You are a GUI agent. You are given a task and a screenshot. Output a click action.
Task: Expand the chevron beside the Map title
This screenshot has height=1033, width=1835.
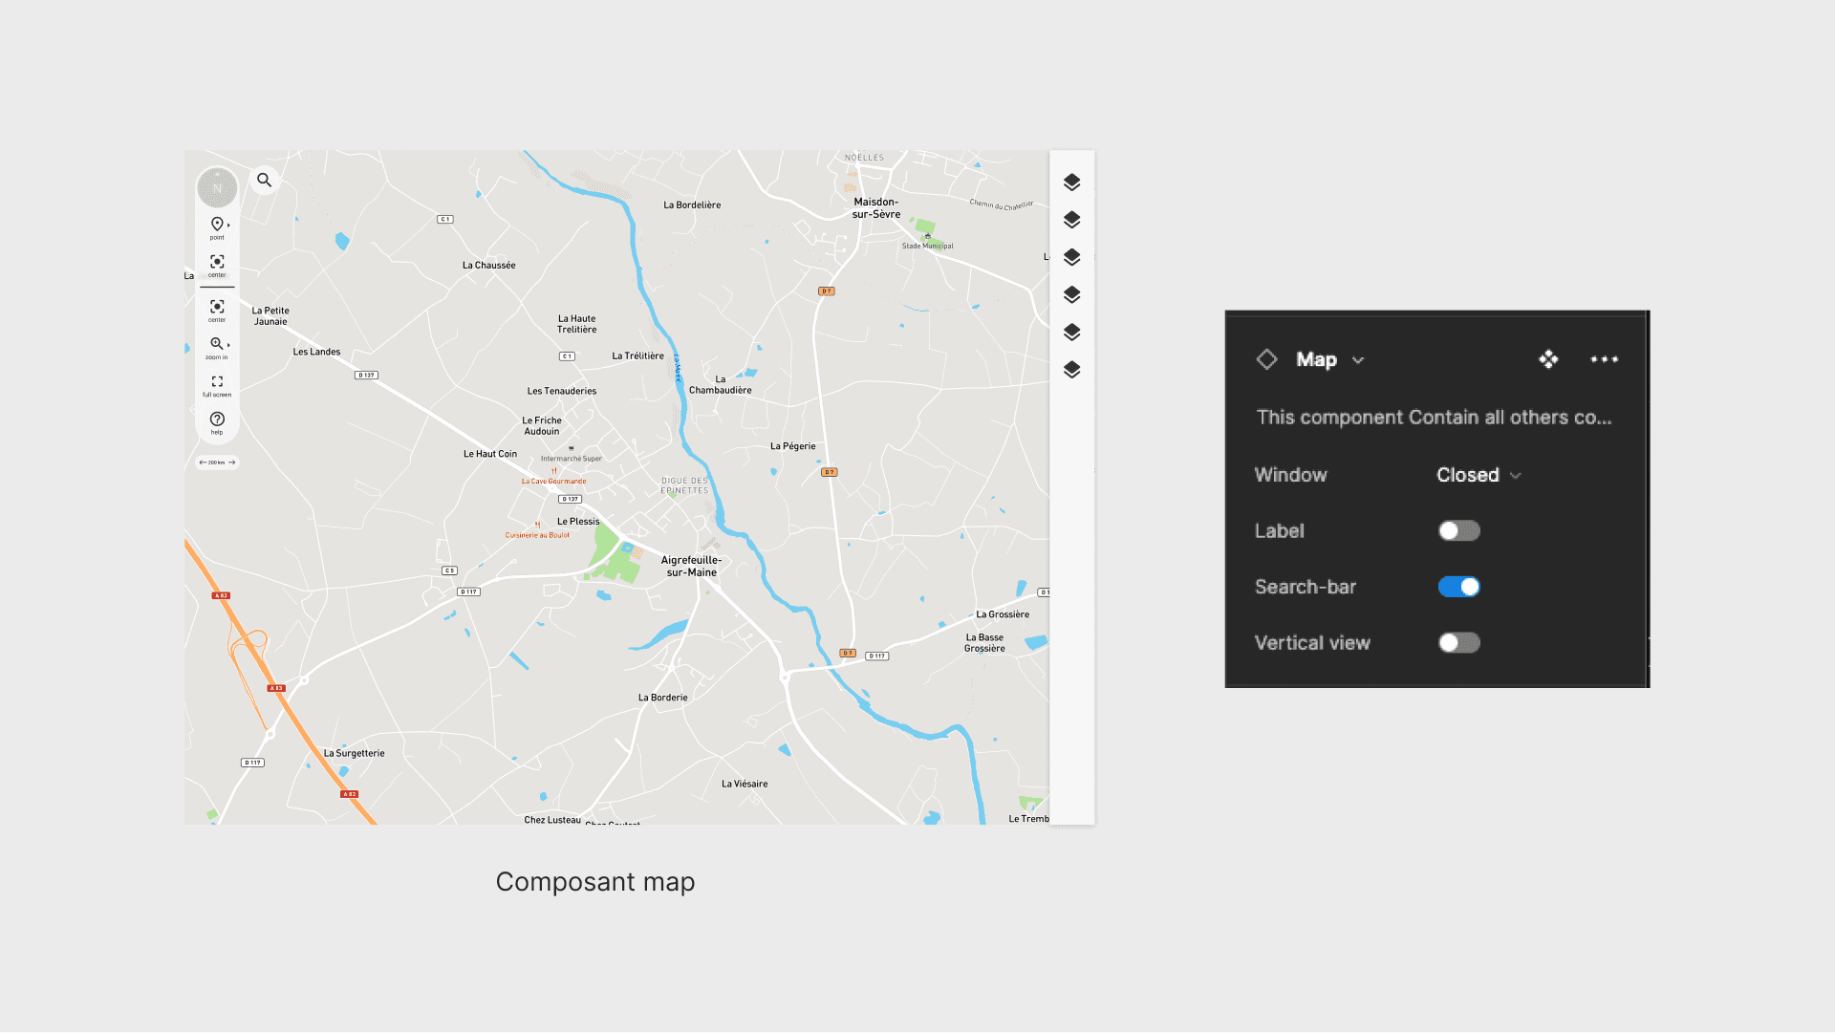click(x=1358, y=360)
